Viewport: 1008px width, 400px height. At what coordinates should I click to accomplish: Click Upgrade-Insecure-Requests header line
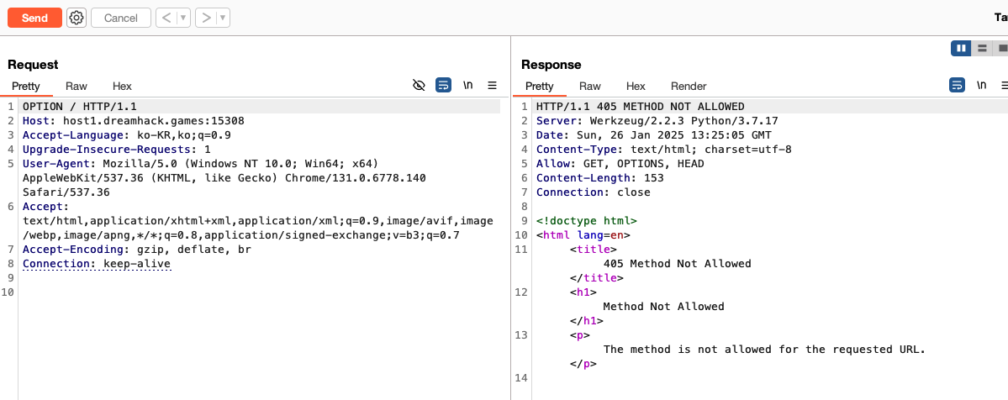pyautogui.click(x=116, y=150)
